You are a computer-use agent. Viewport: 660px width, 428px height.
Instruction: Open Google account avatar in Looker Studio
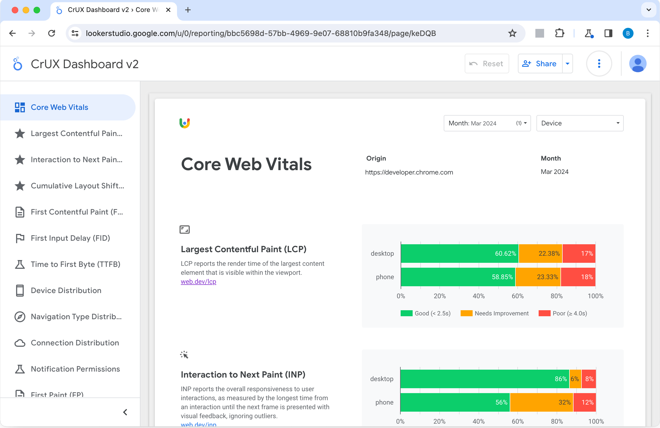[x=638, y=64]
